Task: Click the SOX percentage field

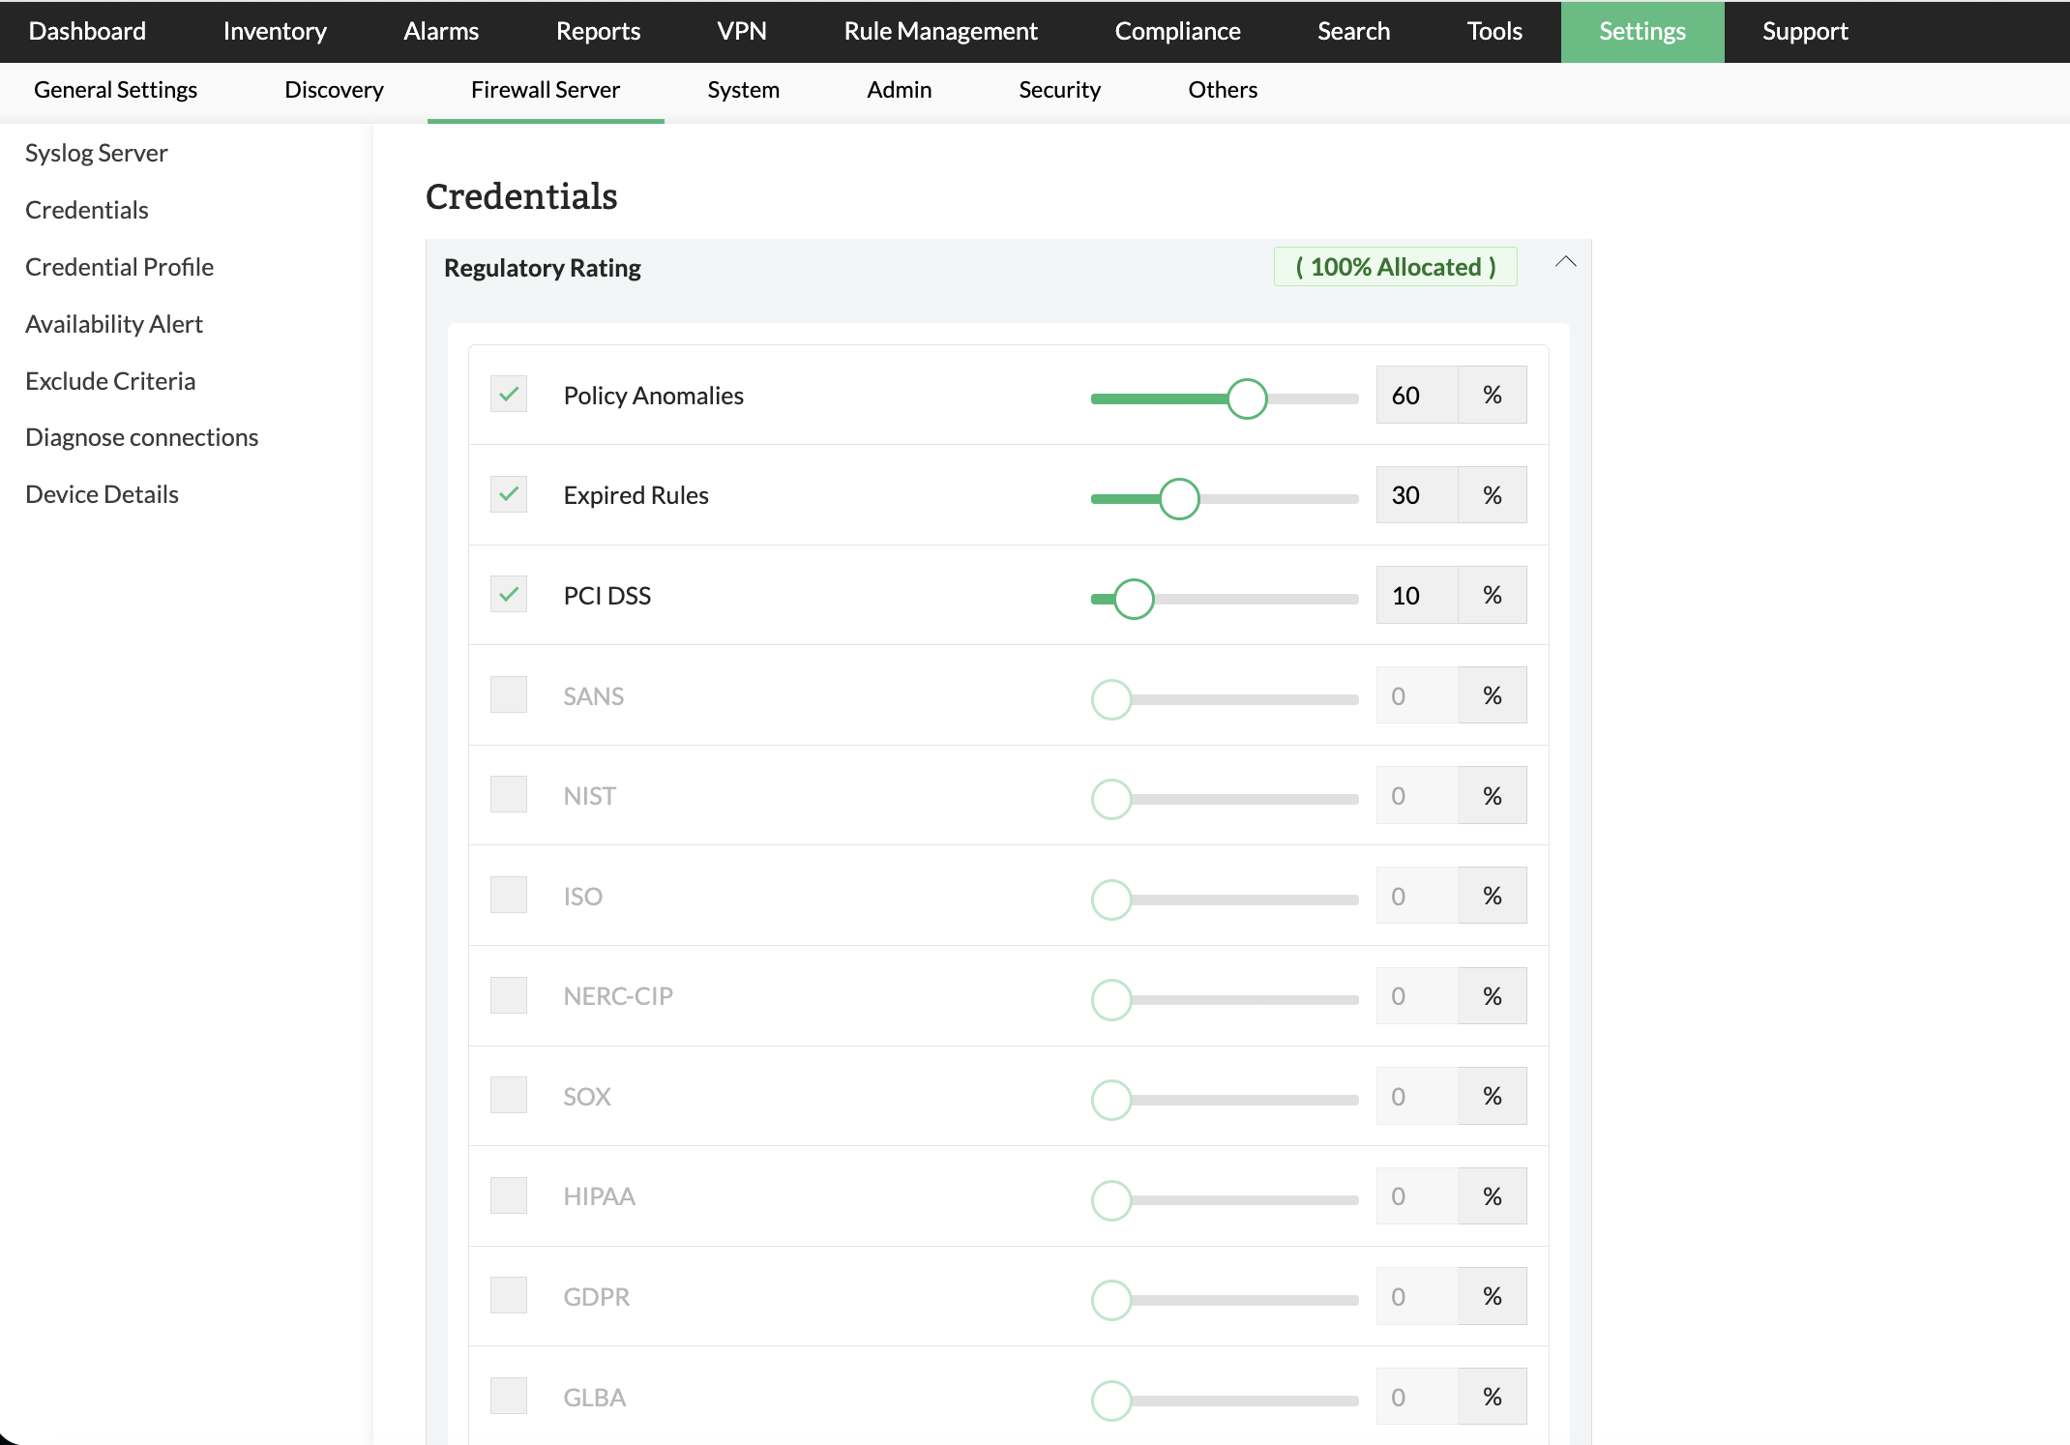Action: pos(1417,1096)
